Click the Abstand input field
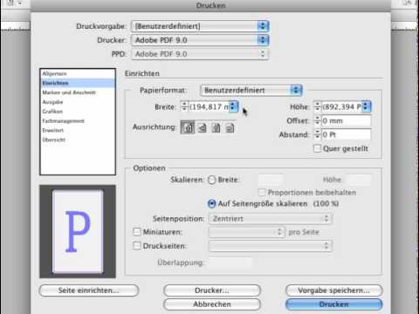The height and width of the screenshot is (314, 419). tap(347, 134)
